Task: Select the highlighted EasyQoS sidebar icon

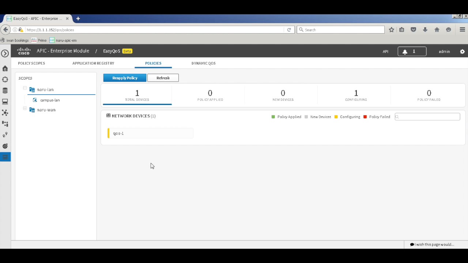Action: coord(5,157)
